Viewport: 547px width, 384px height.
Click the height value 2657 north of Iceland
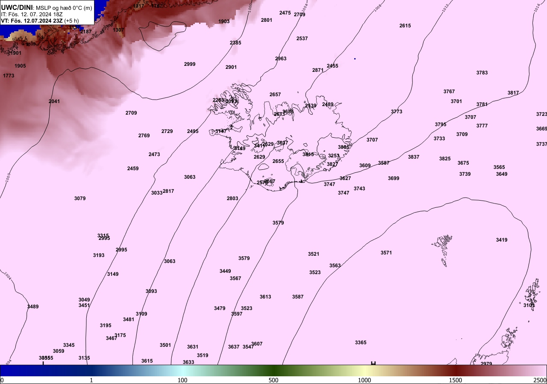click(x=275, y=95)
